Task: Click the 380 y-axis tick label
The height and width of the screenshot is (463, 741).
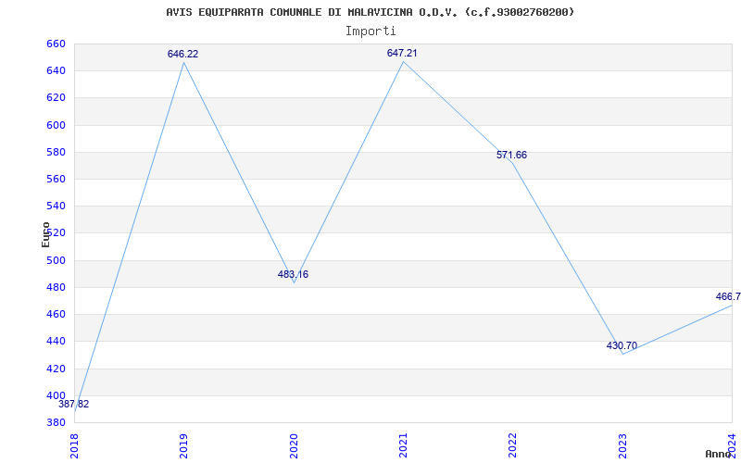Action: tap(56, 422)
